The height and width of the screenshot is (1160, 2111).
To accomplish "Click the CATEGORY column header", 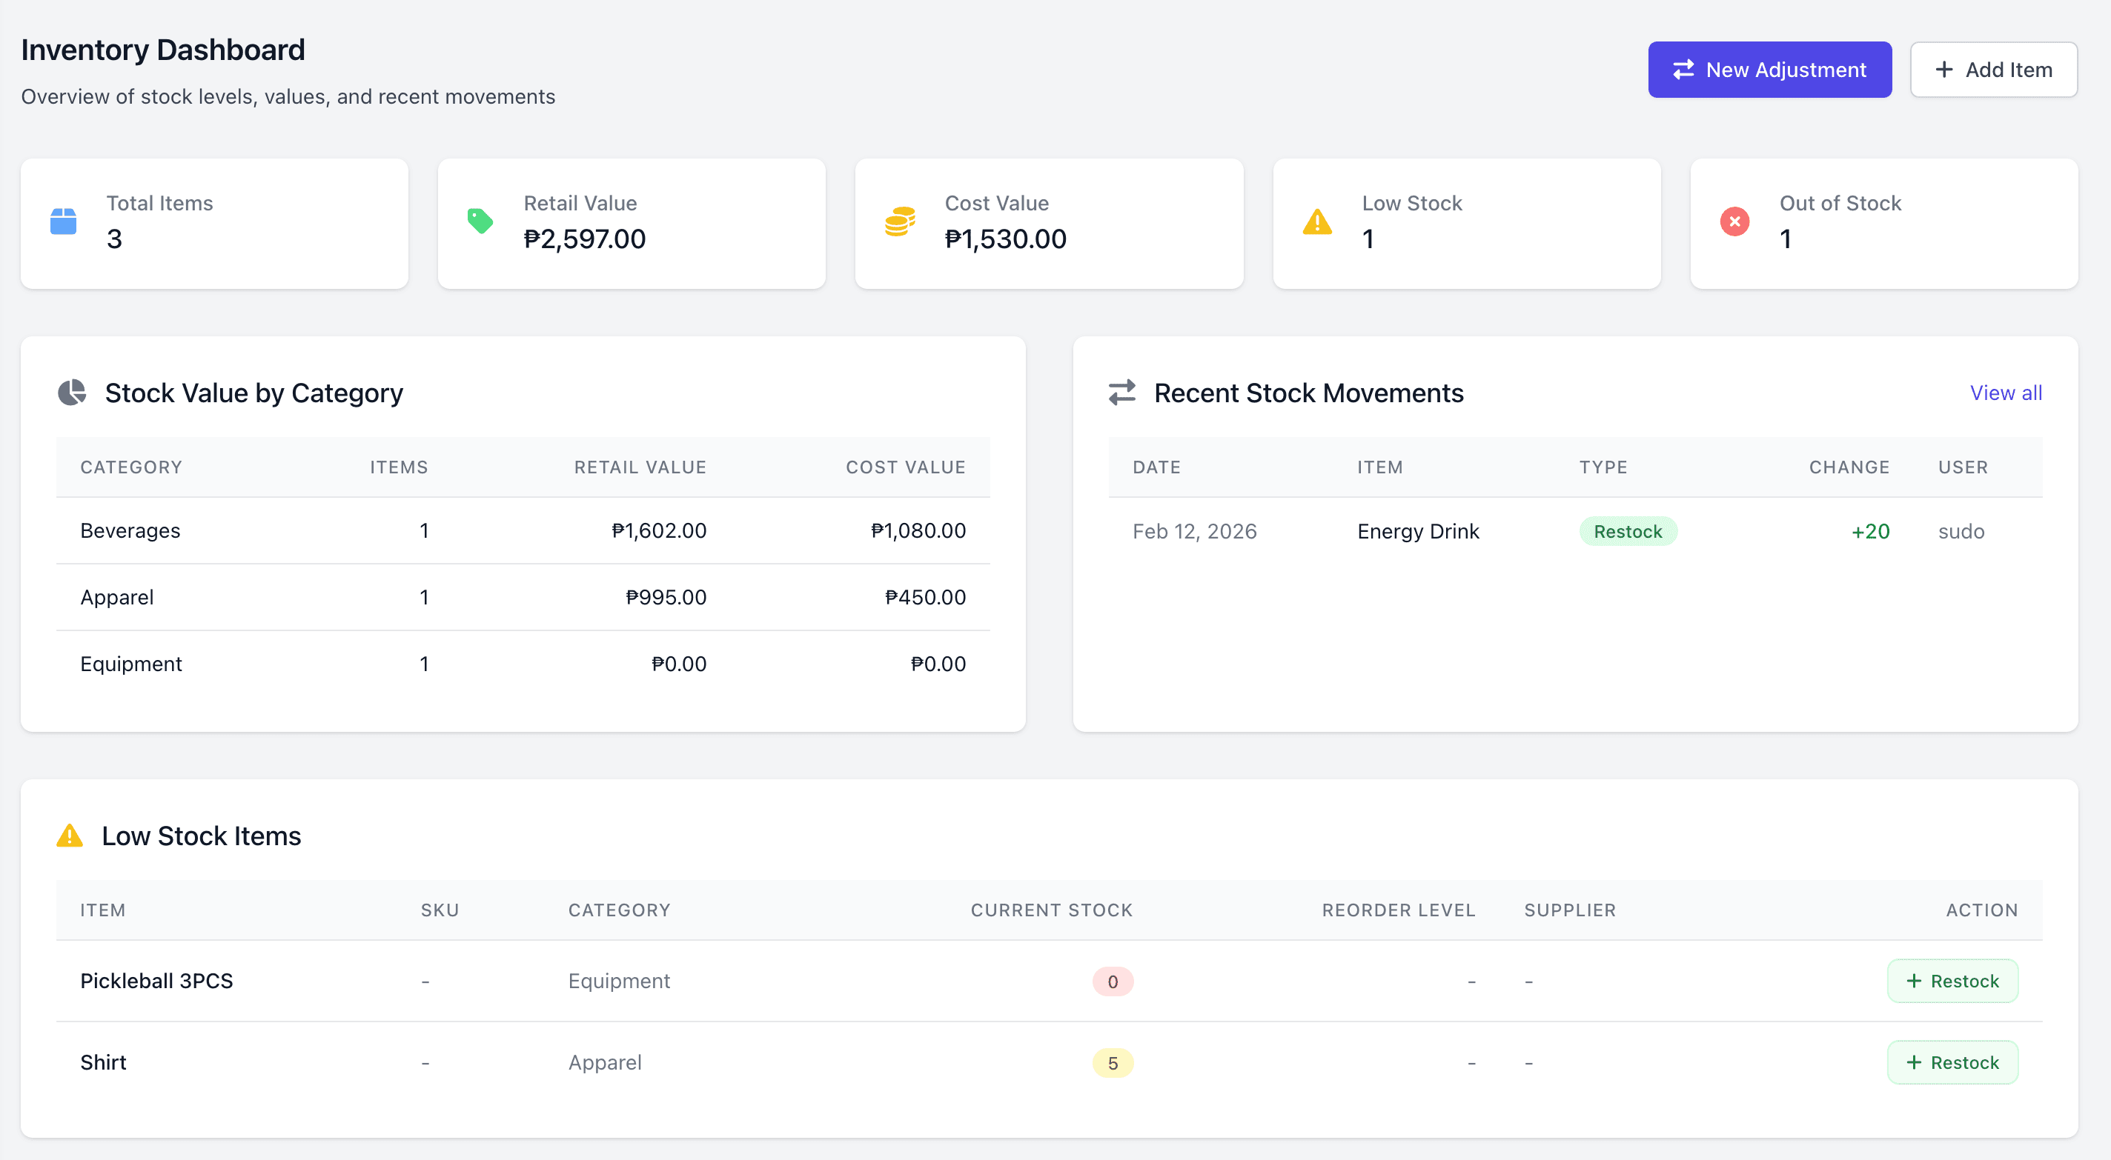I will (131, 467).
